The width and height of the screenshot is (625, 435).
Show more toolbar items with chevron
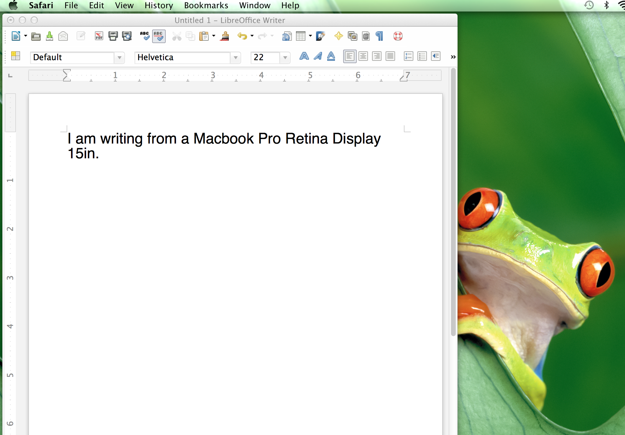pyautogui.click(x=453, y=57)
